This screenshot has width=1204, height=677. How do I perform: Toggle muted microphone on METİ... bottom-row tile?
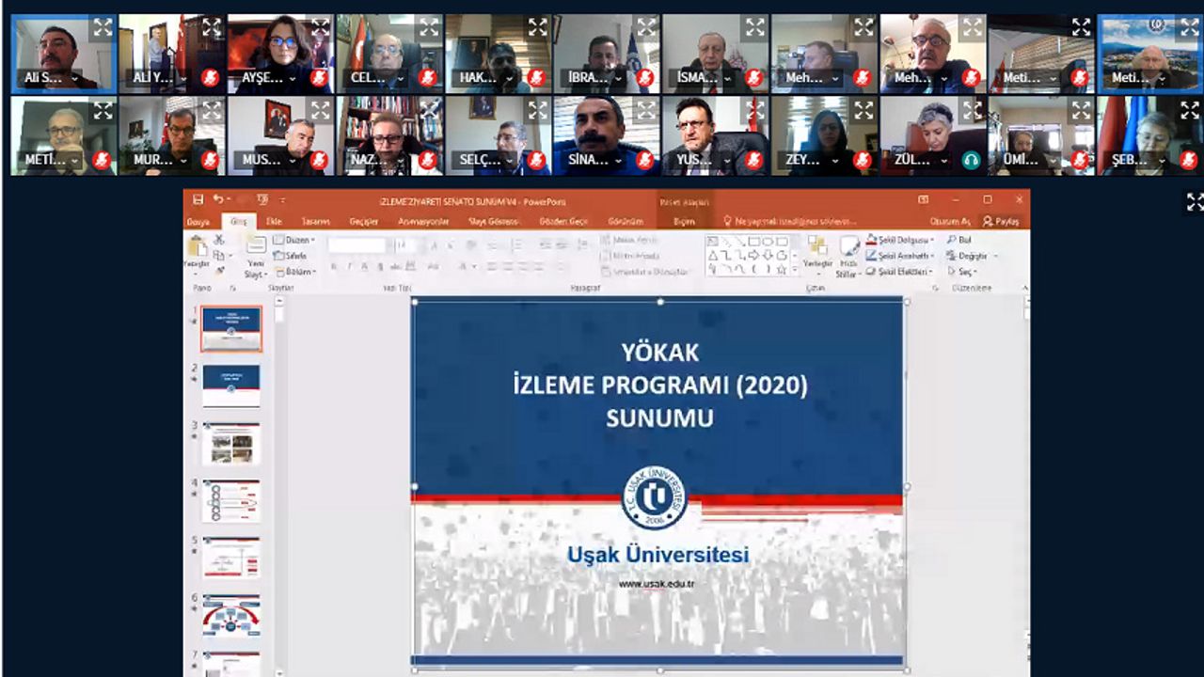point(102,161)
